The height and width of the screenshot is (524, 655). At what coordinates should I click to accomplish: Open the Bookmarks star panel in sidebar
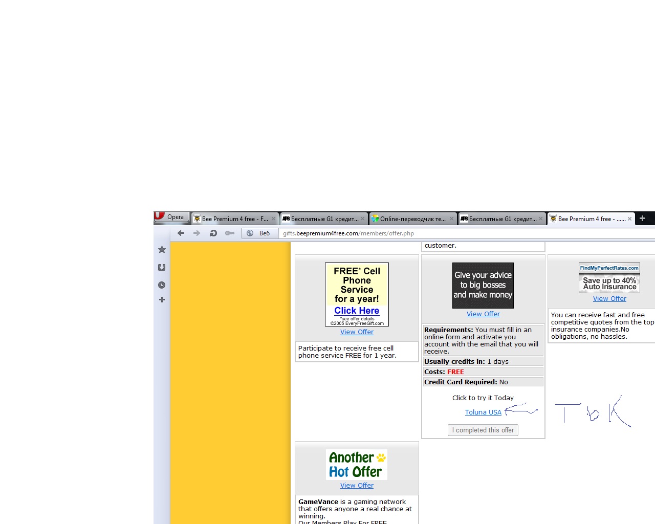click(162, 250)
